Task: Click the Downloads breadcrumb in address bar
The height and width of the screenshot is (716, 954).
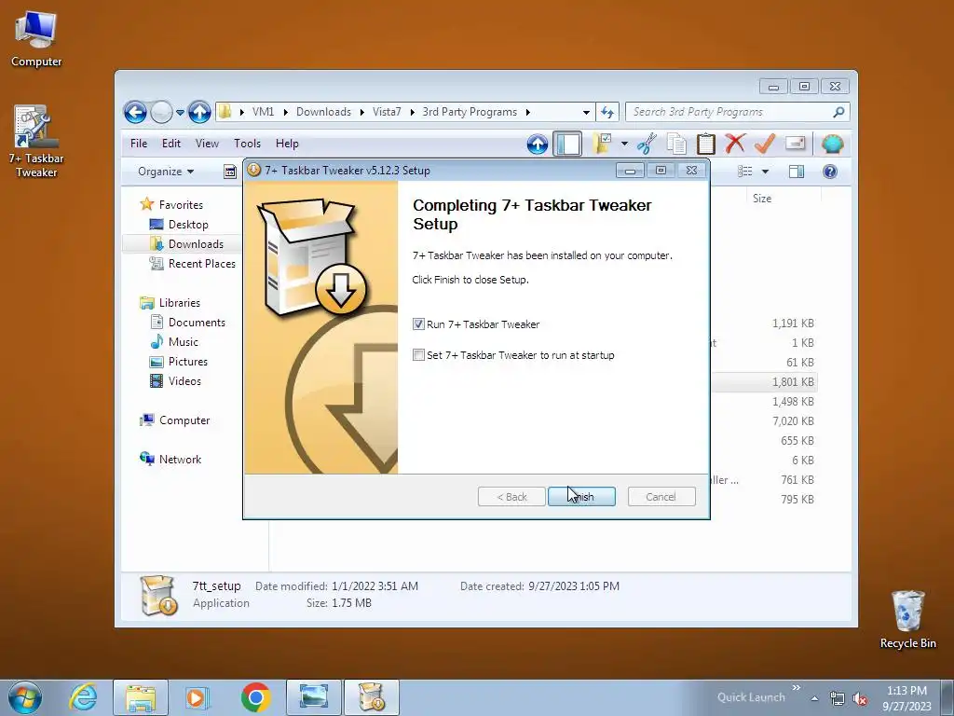Action: [x=323, y=112]
